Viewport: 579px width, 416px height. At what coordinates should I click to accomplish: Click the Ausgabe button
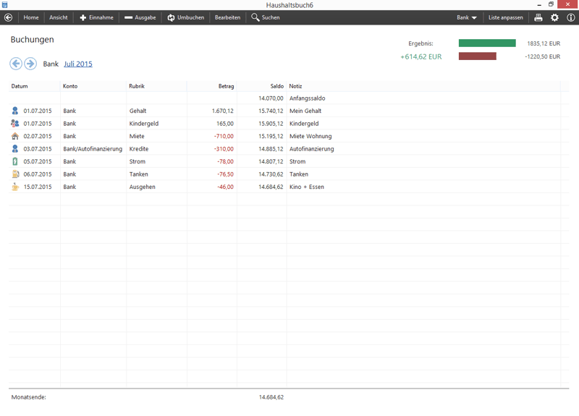tap(140, 17)
